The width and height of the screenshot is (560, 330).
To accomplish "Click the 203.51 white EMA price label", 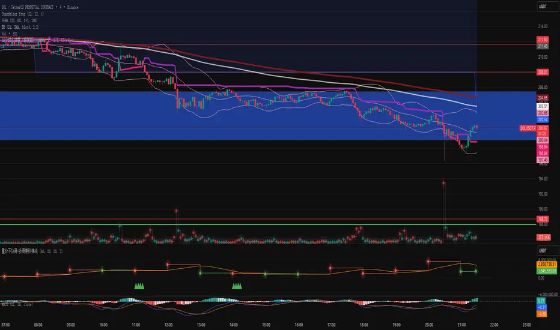I will [543, 106].
